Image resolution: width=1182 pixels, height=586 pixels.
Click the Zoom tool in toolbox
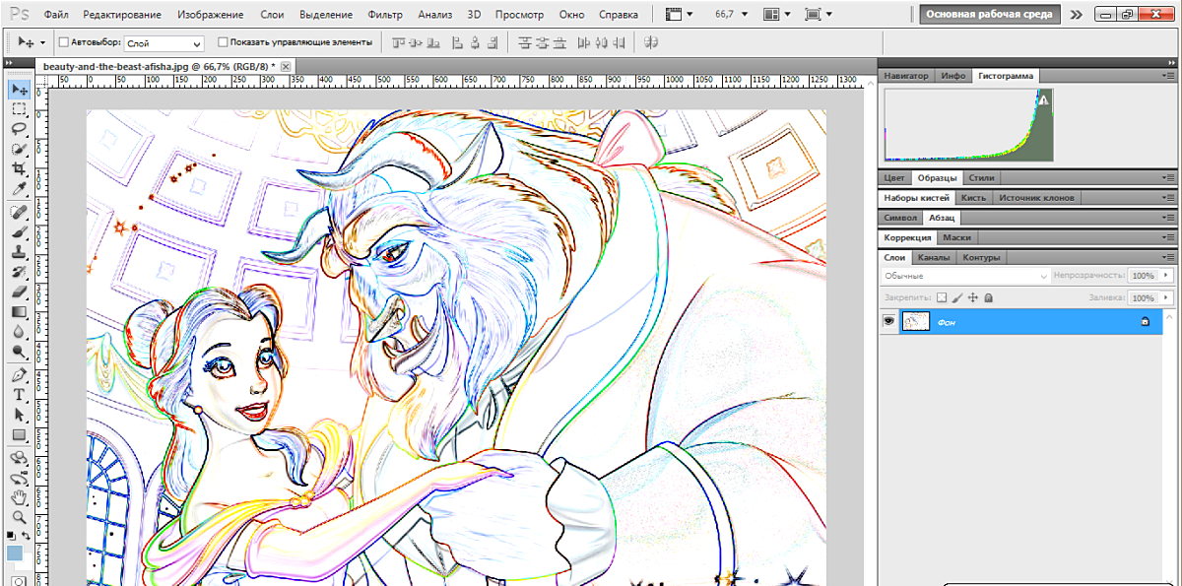tap(19, 516)
